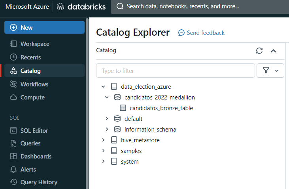Open Workspace from the sidebar
Viewport: 289px width, 189px height.
coord(35,44)
